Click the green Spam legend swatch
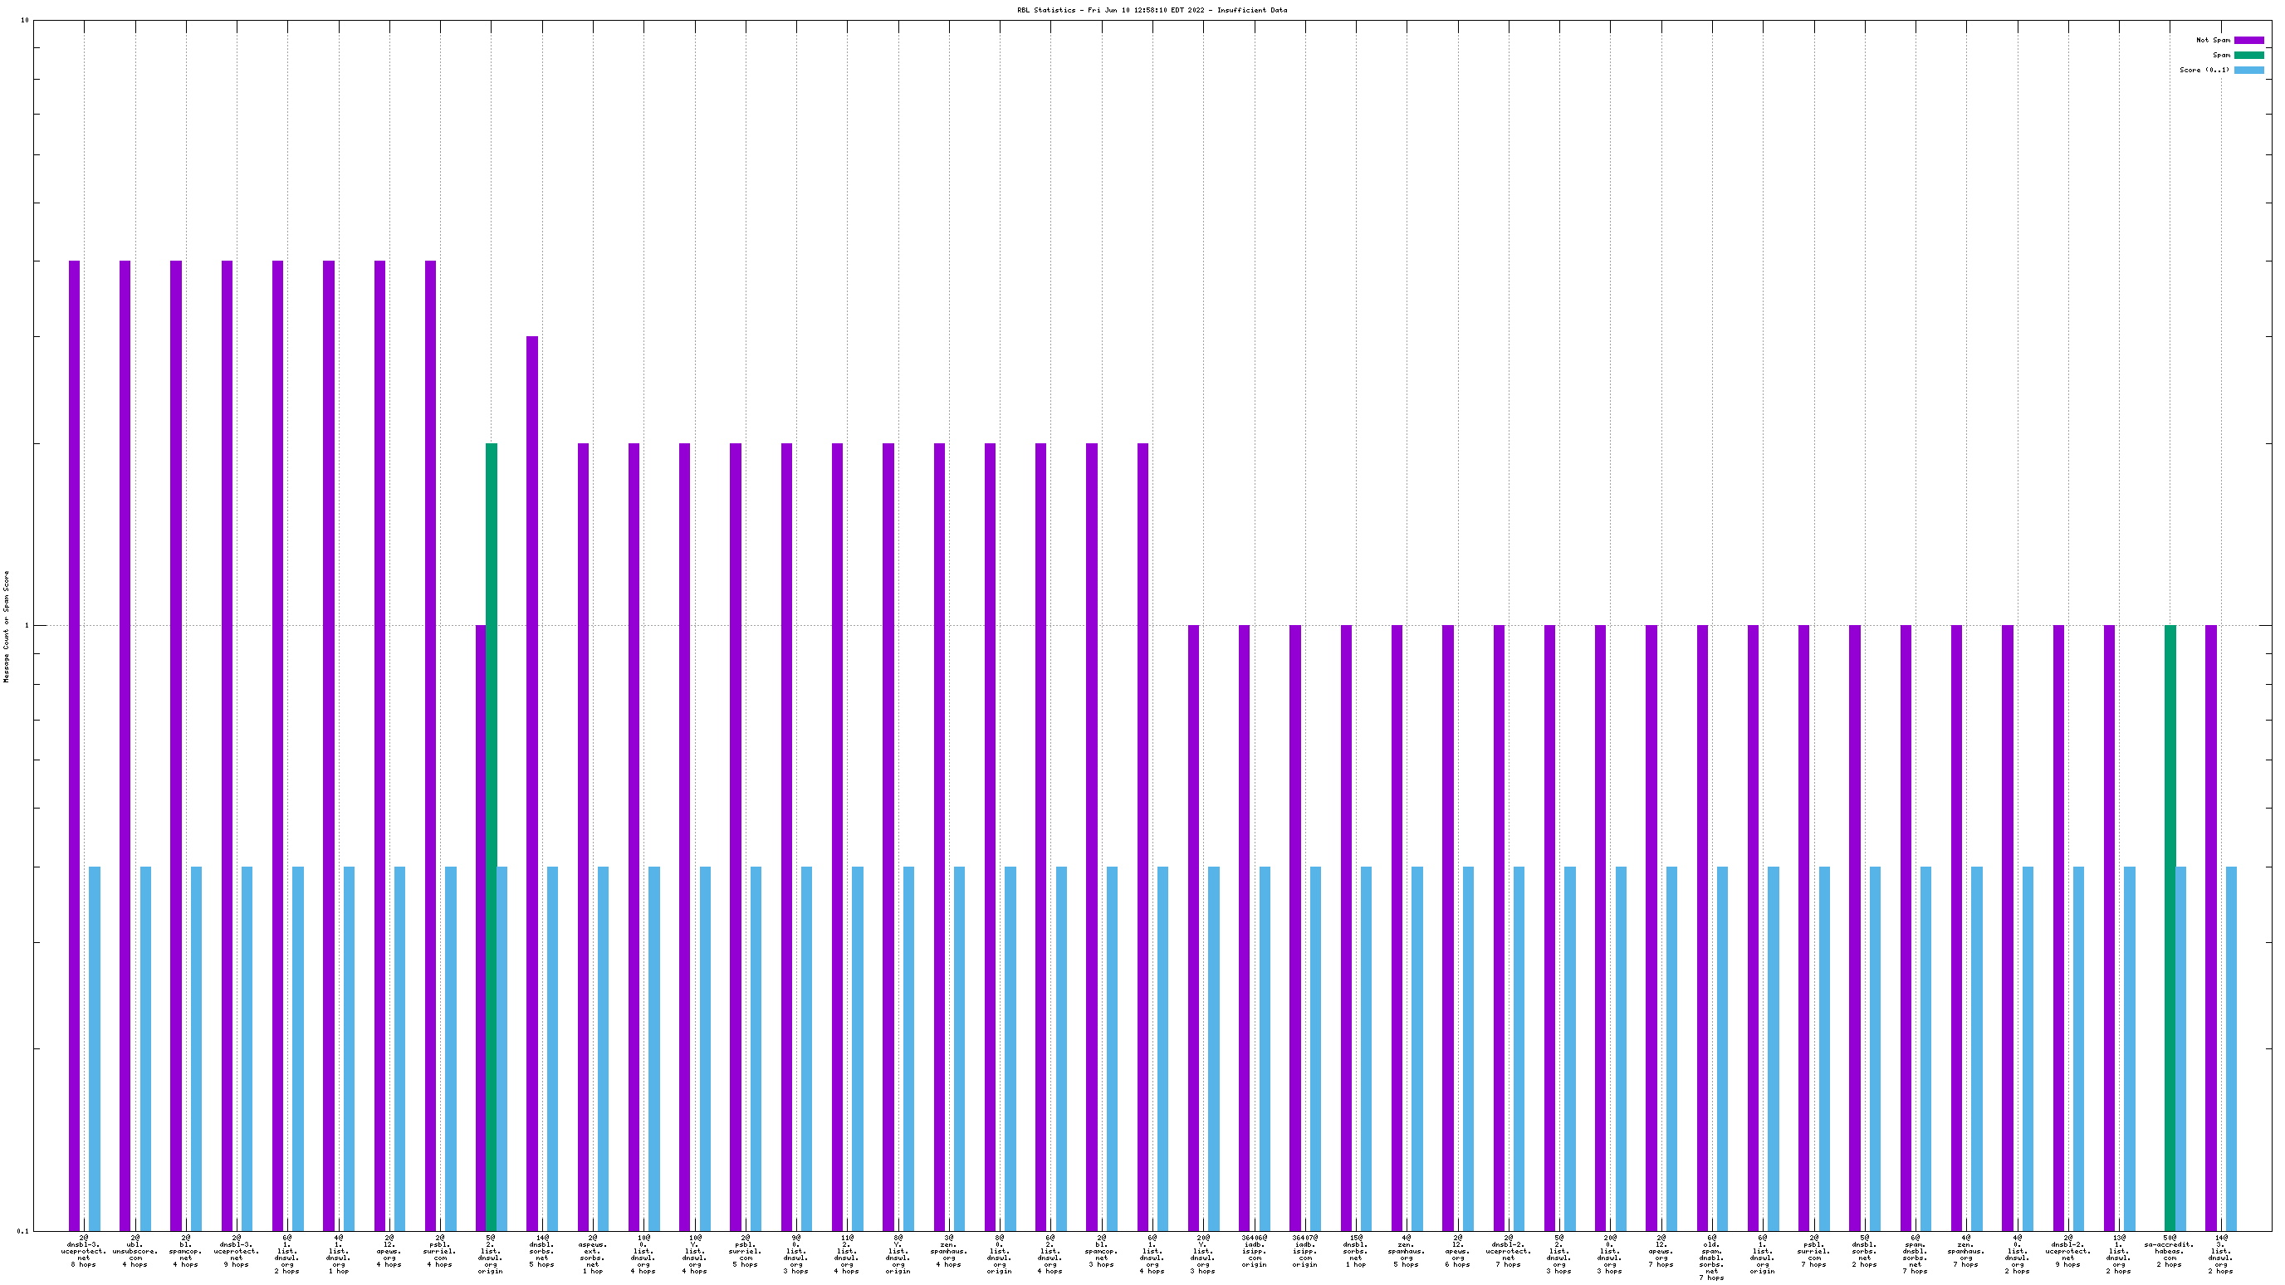 click(2248, 55)
